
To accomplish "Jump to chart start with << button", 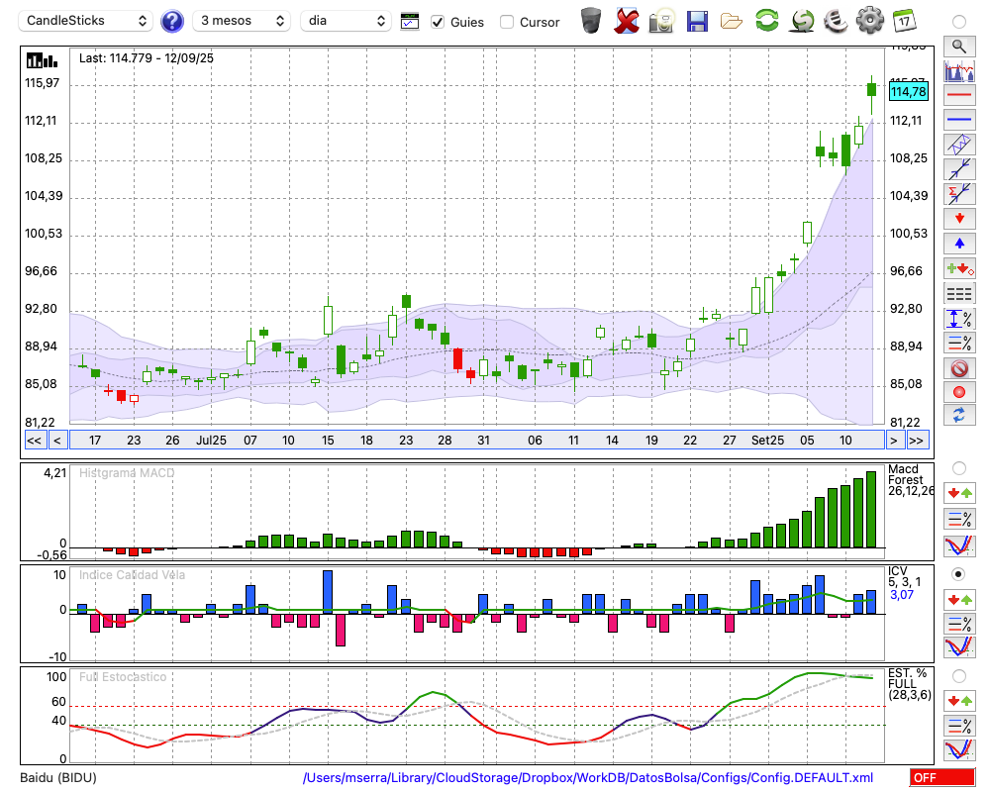I will pos(34,441).
